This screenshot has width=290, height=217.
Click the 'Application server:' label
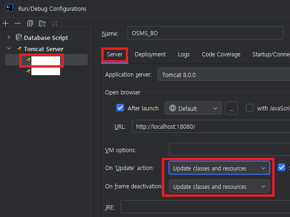[x=129, y=75]
